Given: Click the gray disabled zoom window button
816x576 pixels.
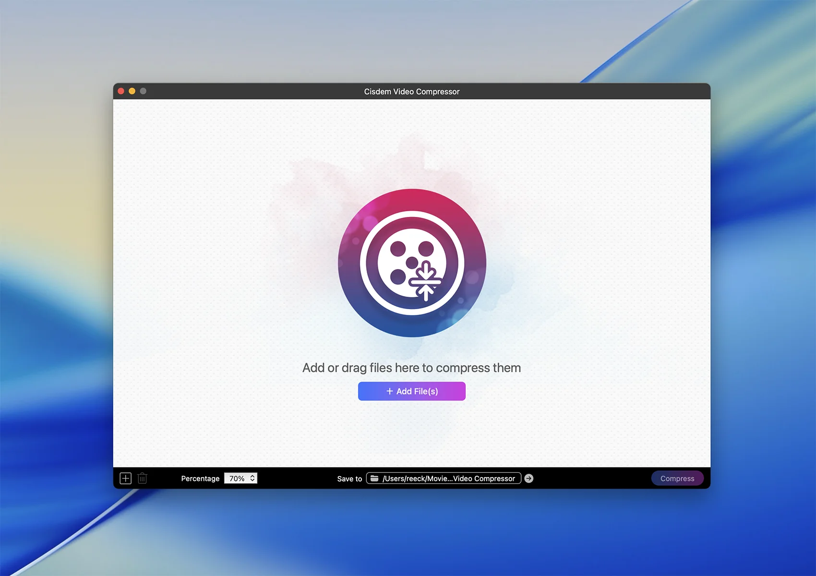Looking at the screenshot, I should point(143,91).
